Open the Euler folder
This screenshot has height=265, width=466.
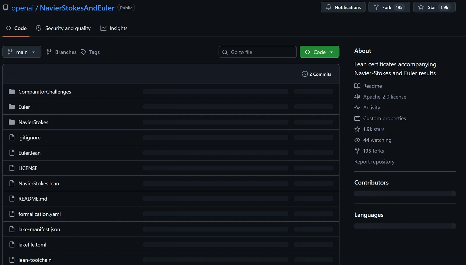24,107
